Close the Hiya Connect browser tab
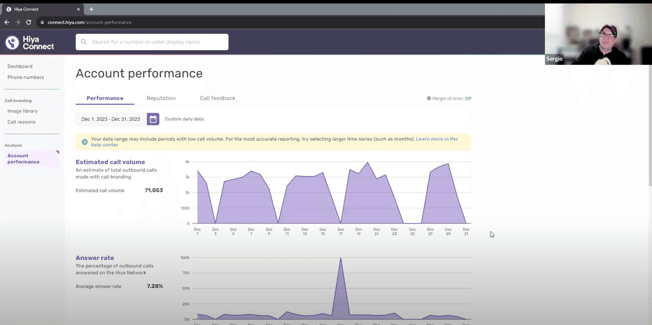The width and height of the screenshot is (652, 325). click(x=78, y=9)
